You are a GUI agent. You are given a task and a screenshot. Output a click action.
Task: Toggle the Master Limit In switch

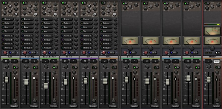pyautogui.click(x=217, y=53)
